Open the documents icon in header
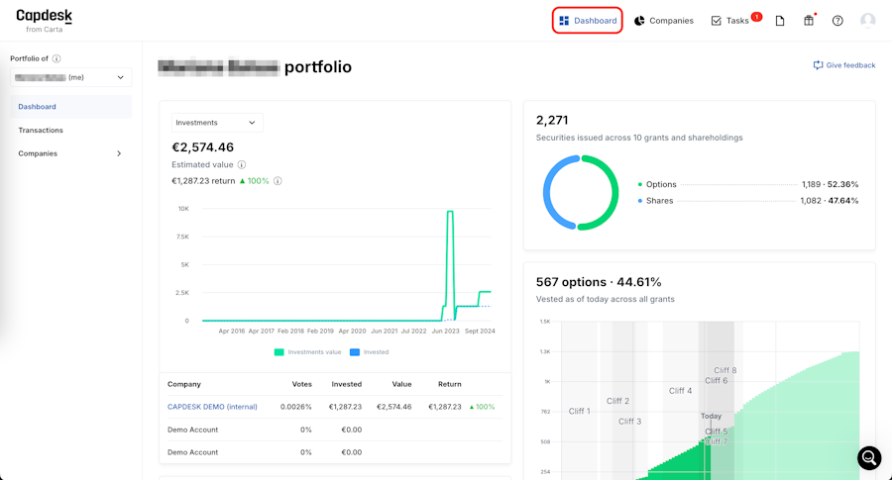Viewport: 892px width, 480px height. pos(780,21)
